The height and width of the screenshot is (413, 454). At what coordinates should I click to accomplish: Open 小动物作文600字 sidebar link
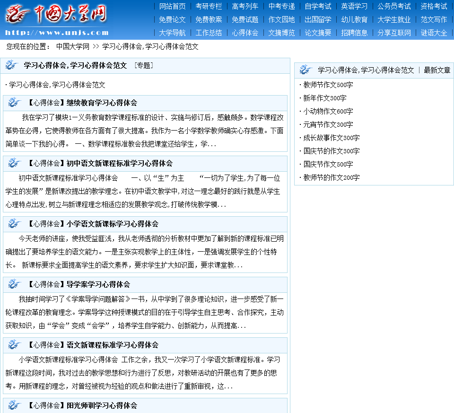pos(328,111)
